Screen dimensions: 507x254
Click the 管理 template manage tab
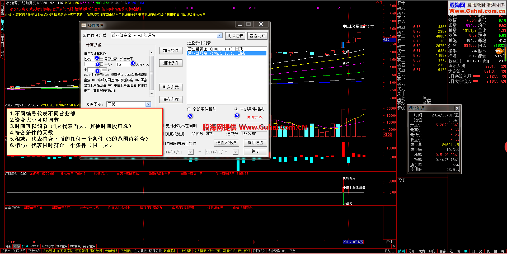tap(25, 247)
